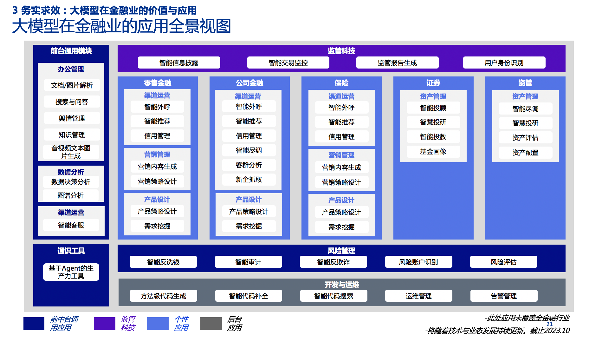
Task: Select the 智能代码补全 box
Action: coord(249,296)
